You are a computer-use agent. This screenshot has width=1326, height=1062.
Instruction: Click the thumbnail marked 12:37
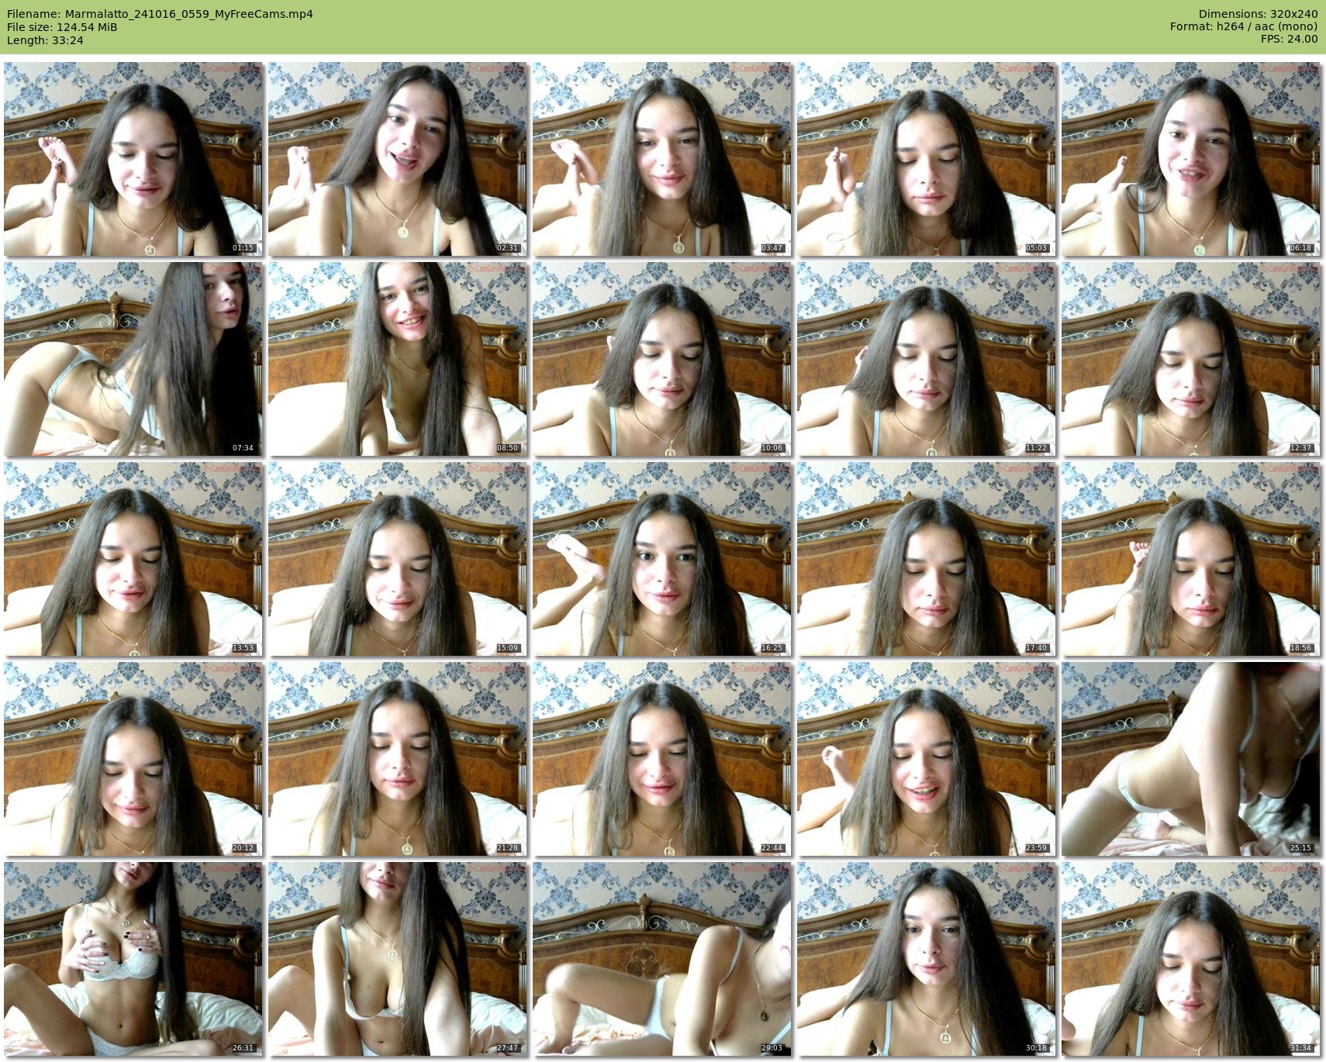[x=1191, y=359]
